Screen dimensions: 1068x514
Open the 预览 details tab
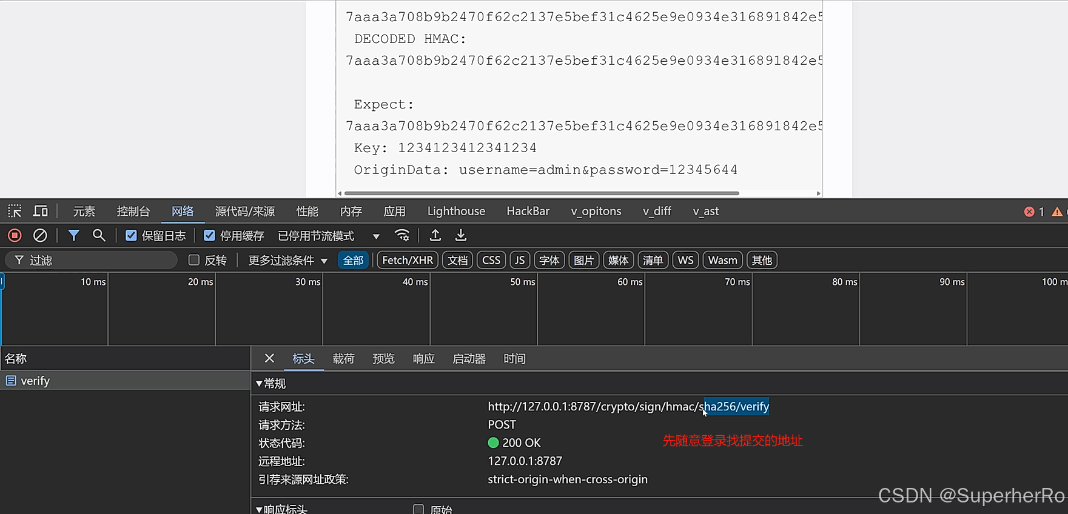click(x=383, y=358)
